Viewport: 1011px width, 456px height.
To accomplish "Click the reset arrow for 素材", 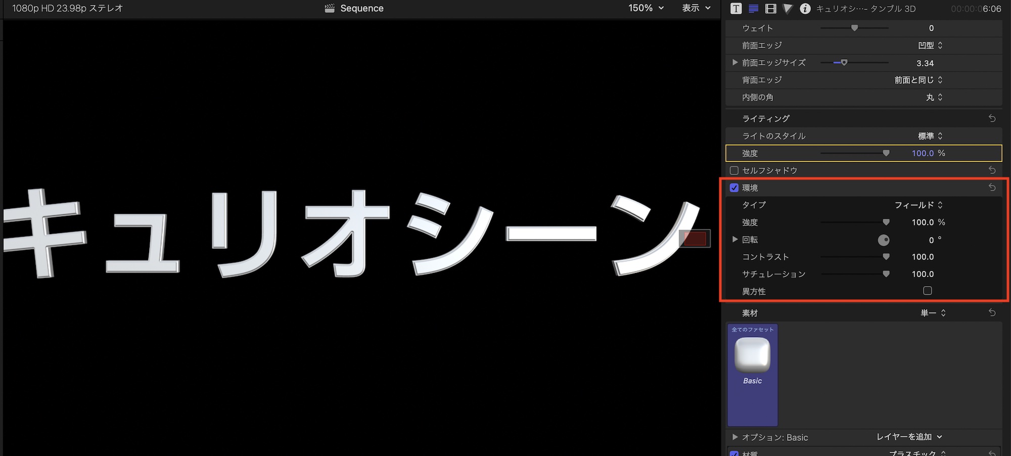I will pos(992,313).
